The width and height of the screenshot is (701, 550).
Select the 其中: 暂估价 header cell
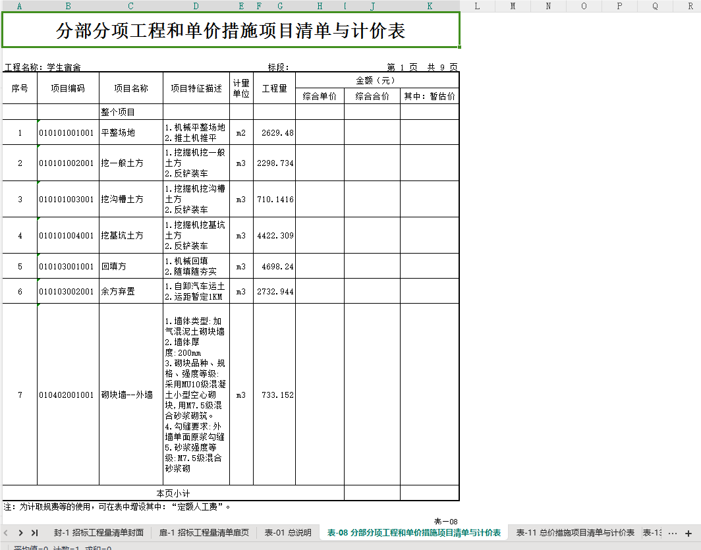[x=430, y=96]
